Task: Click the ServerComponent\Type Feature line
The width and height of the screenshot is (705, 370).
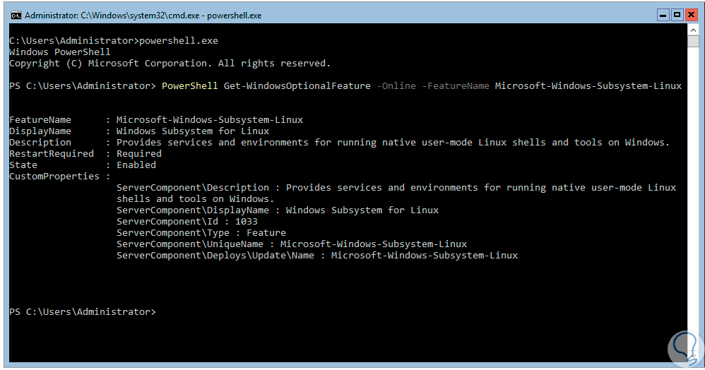Action: (201, 232)
